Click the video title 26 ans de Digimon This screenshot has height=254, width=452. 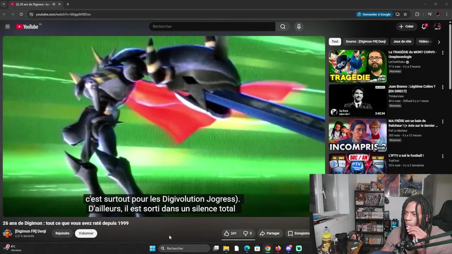point(66,223)
